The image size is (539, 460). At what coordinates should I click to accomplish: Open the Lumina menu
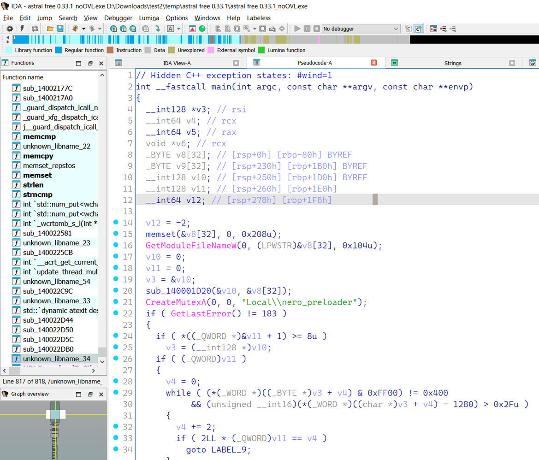pos(149,18)
